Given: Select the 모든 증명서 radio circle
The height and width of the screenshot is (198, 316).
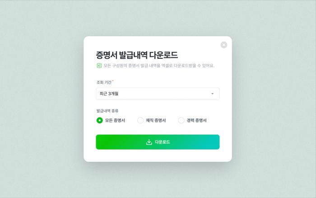Looking at the screenshot, I should point(100,120).
